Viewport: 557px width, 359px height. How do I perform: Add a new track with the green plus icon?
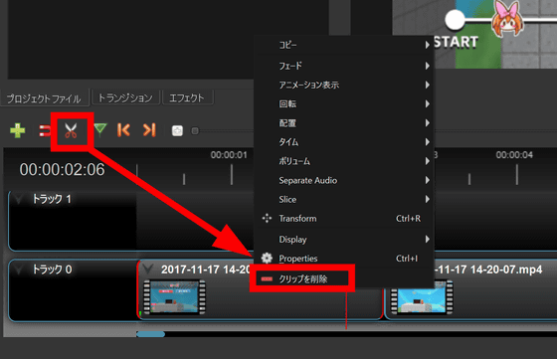point(18,130)
